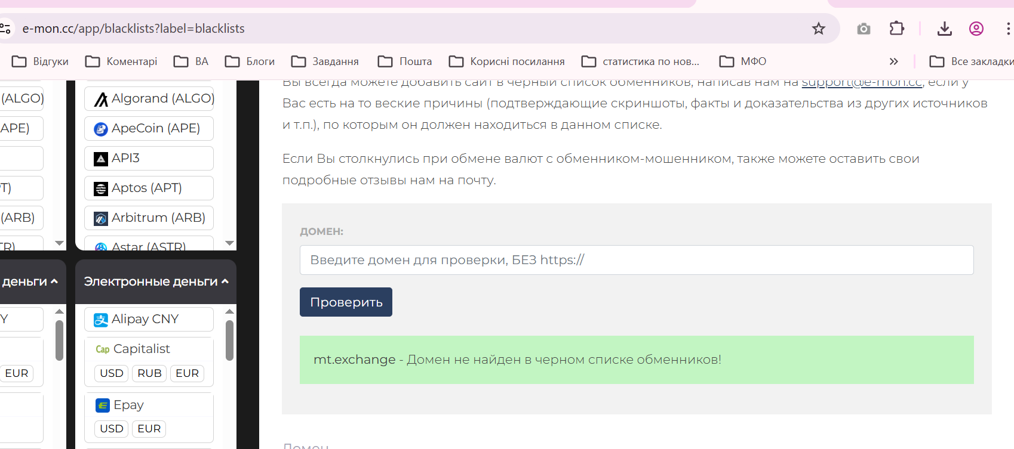Open the Корисні посилання bookmarks folder
This screenshot has height=449, width=1014.
coord(507,61)
